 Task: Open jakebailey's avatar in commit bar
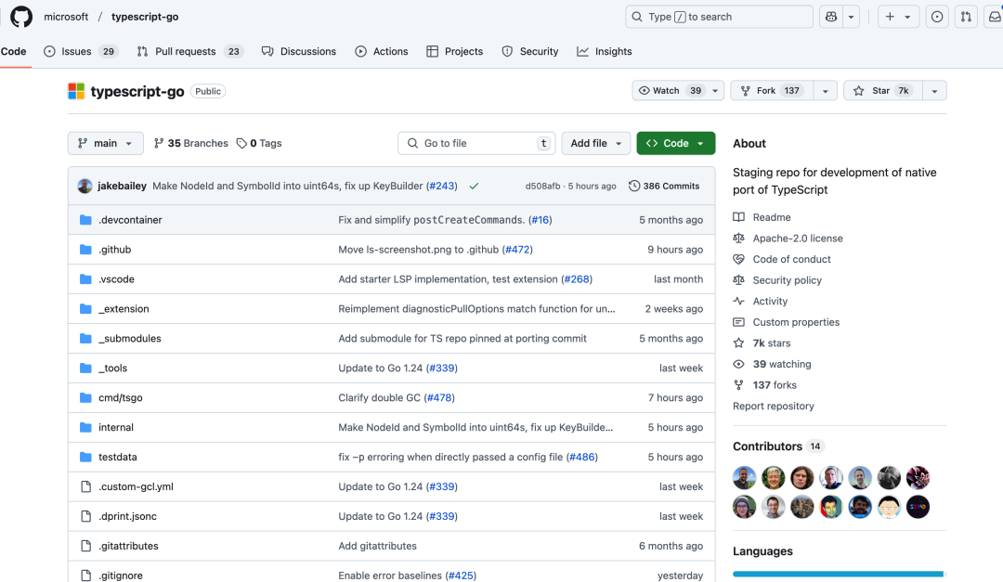click(85, 187)
